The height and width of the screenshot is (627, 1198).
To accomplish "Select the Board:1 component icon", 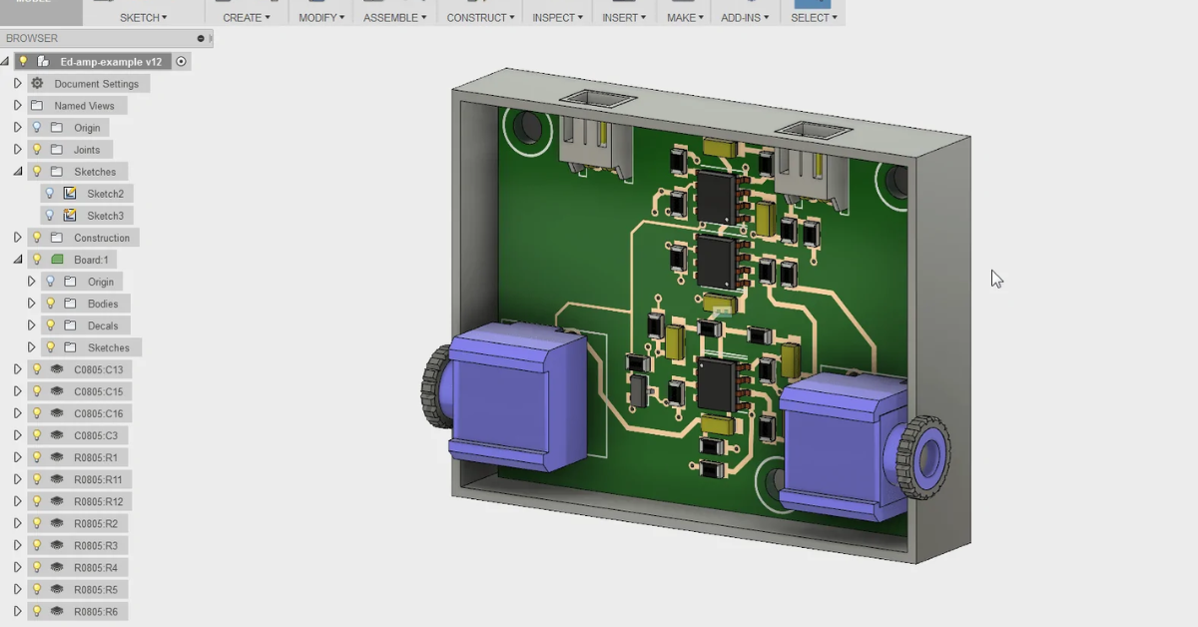I will (x=55, y=259).
